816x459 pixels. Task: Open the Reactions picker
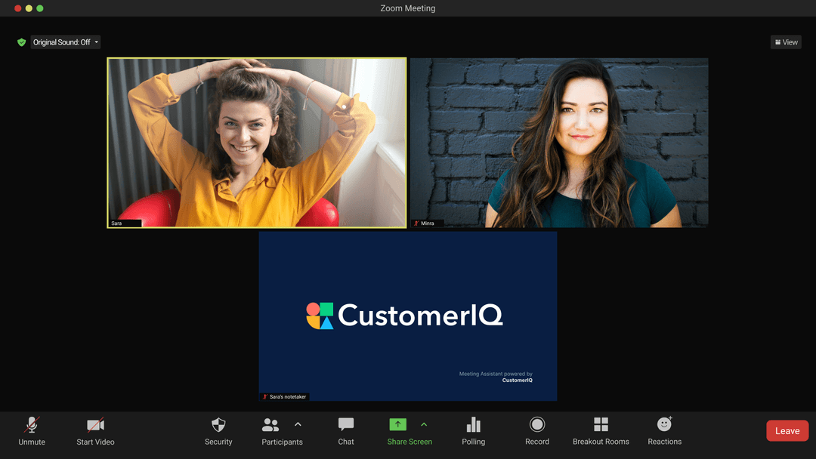[x=663, y=431]
